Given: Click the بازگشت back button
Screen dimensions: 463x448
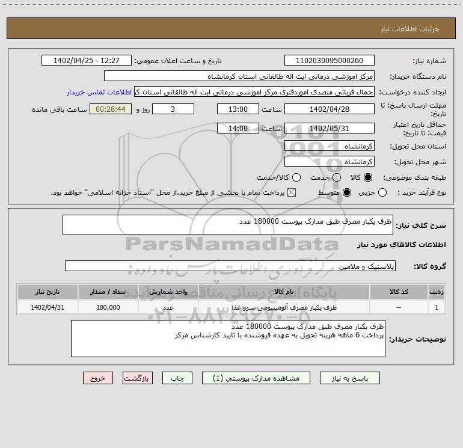Looking at the screenshot, I should (138, 378).
